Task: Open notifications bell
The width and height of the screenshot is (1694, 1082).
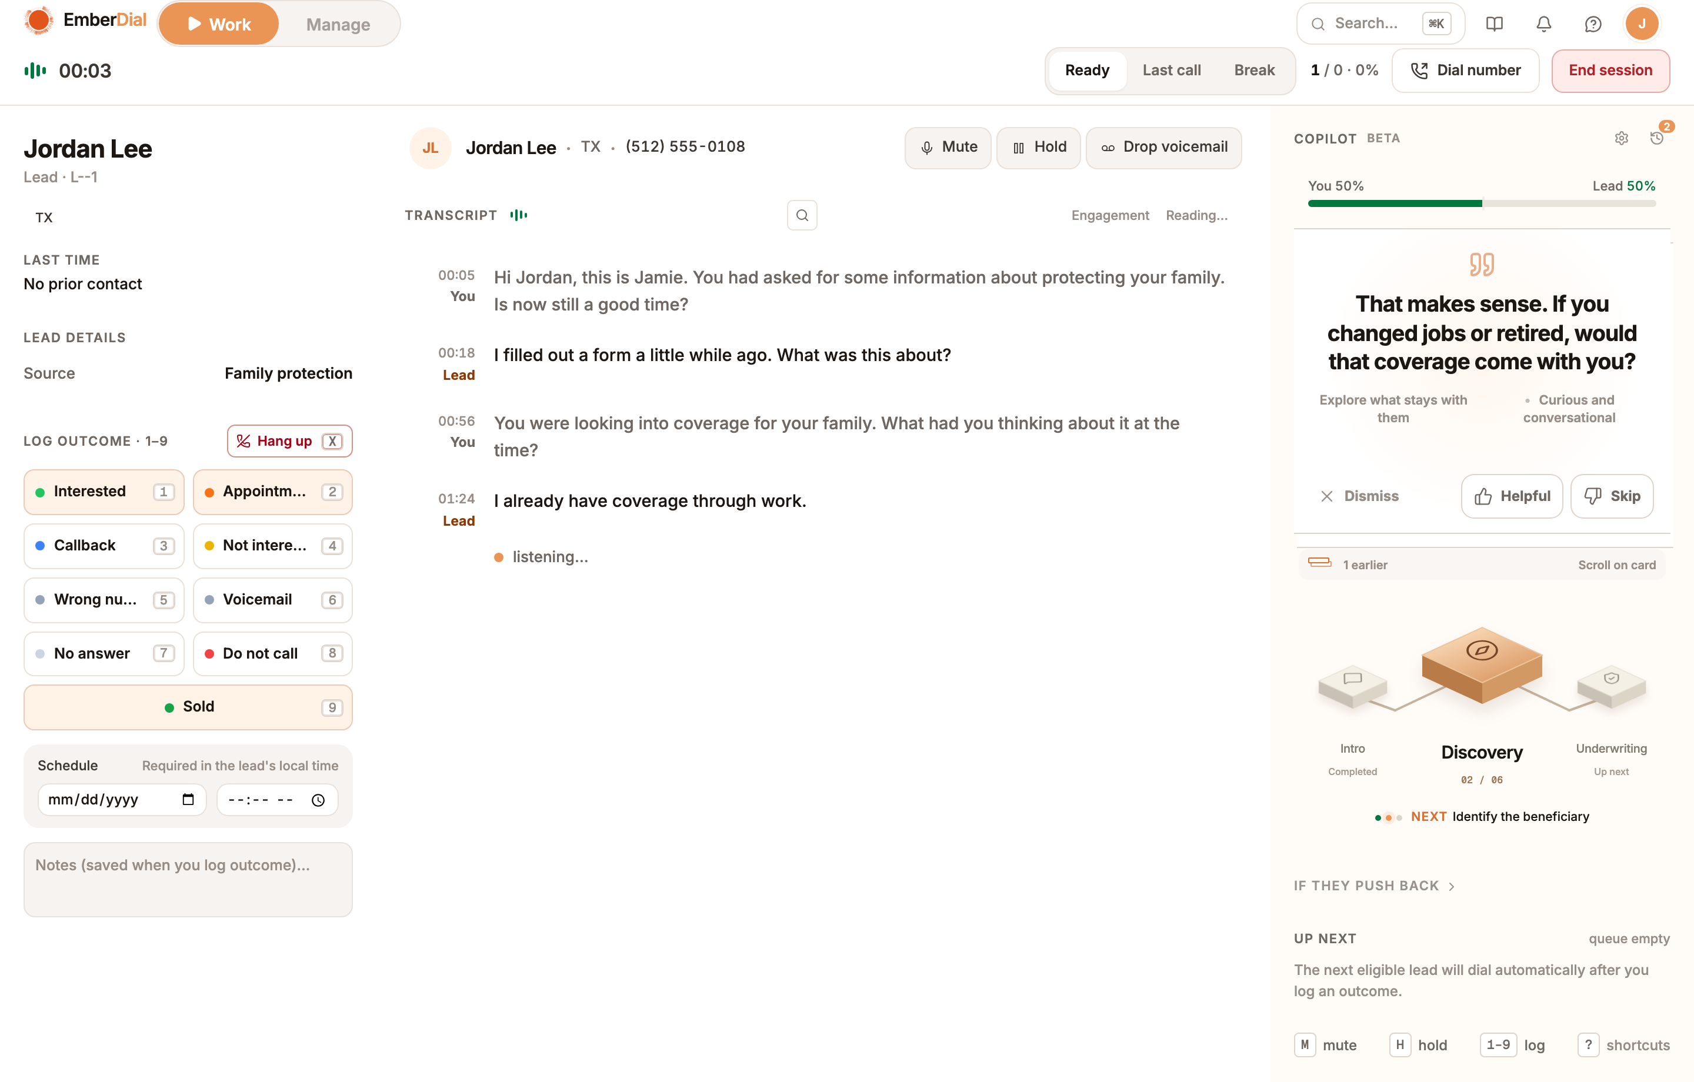Action: tap(1543, 24)
